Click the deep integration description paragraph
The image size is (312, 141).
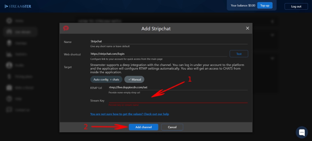click(167, 68)
